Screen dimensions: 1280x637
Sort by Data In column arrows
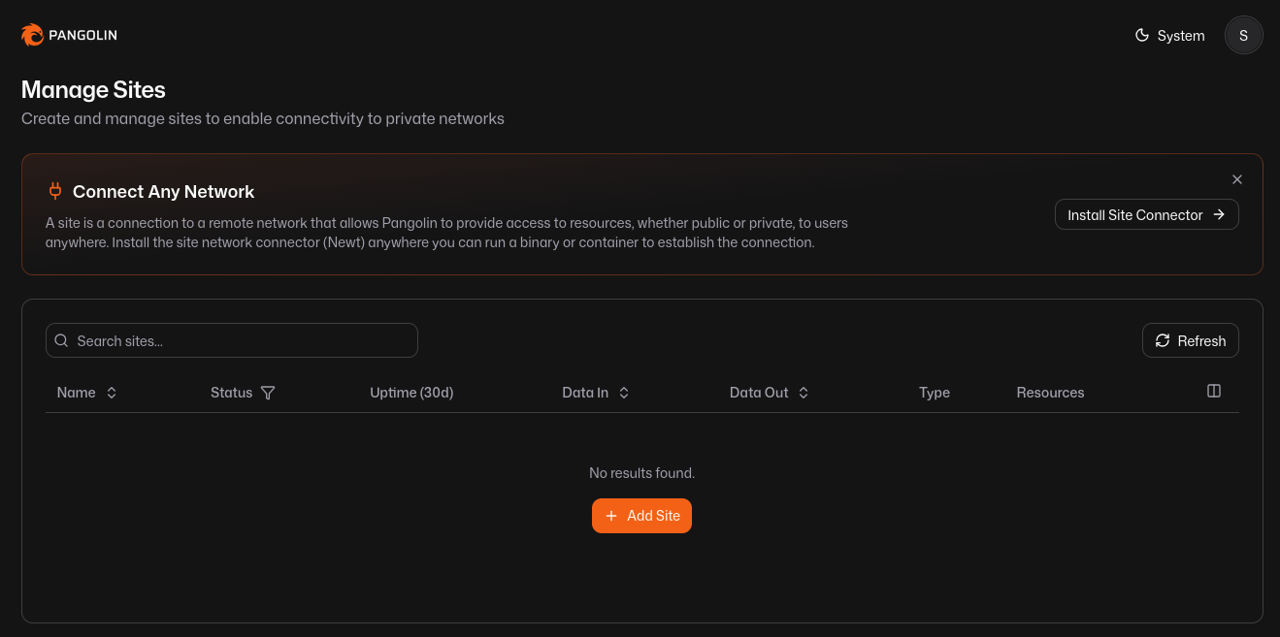(624, 393)
